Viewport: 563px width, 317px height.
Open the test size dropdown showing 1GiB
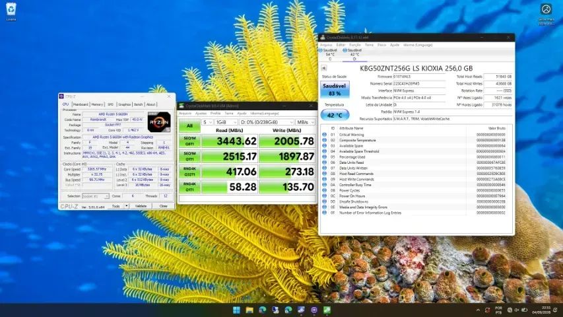tap(226, 122)
